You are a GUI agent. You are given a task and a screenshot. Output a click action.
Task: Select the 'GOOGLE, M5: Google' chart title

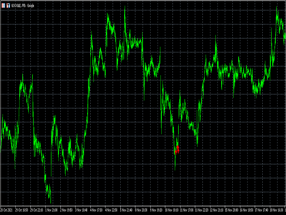(x=22, y=4)
